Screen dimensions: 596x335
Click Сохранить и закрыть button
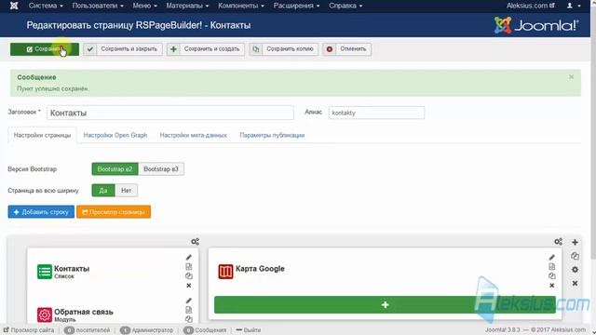(x=123, y=49)
